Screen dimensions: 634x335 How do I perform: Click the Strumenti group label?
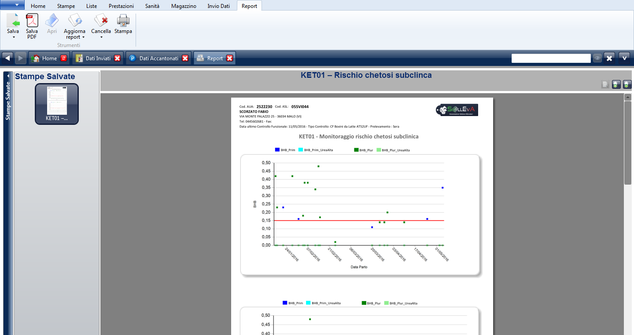pyautogui.click(x=69, y=45)
